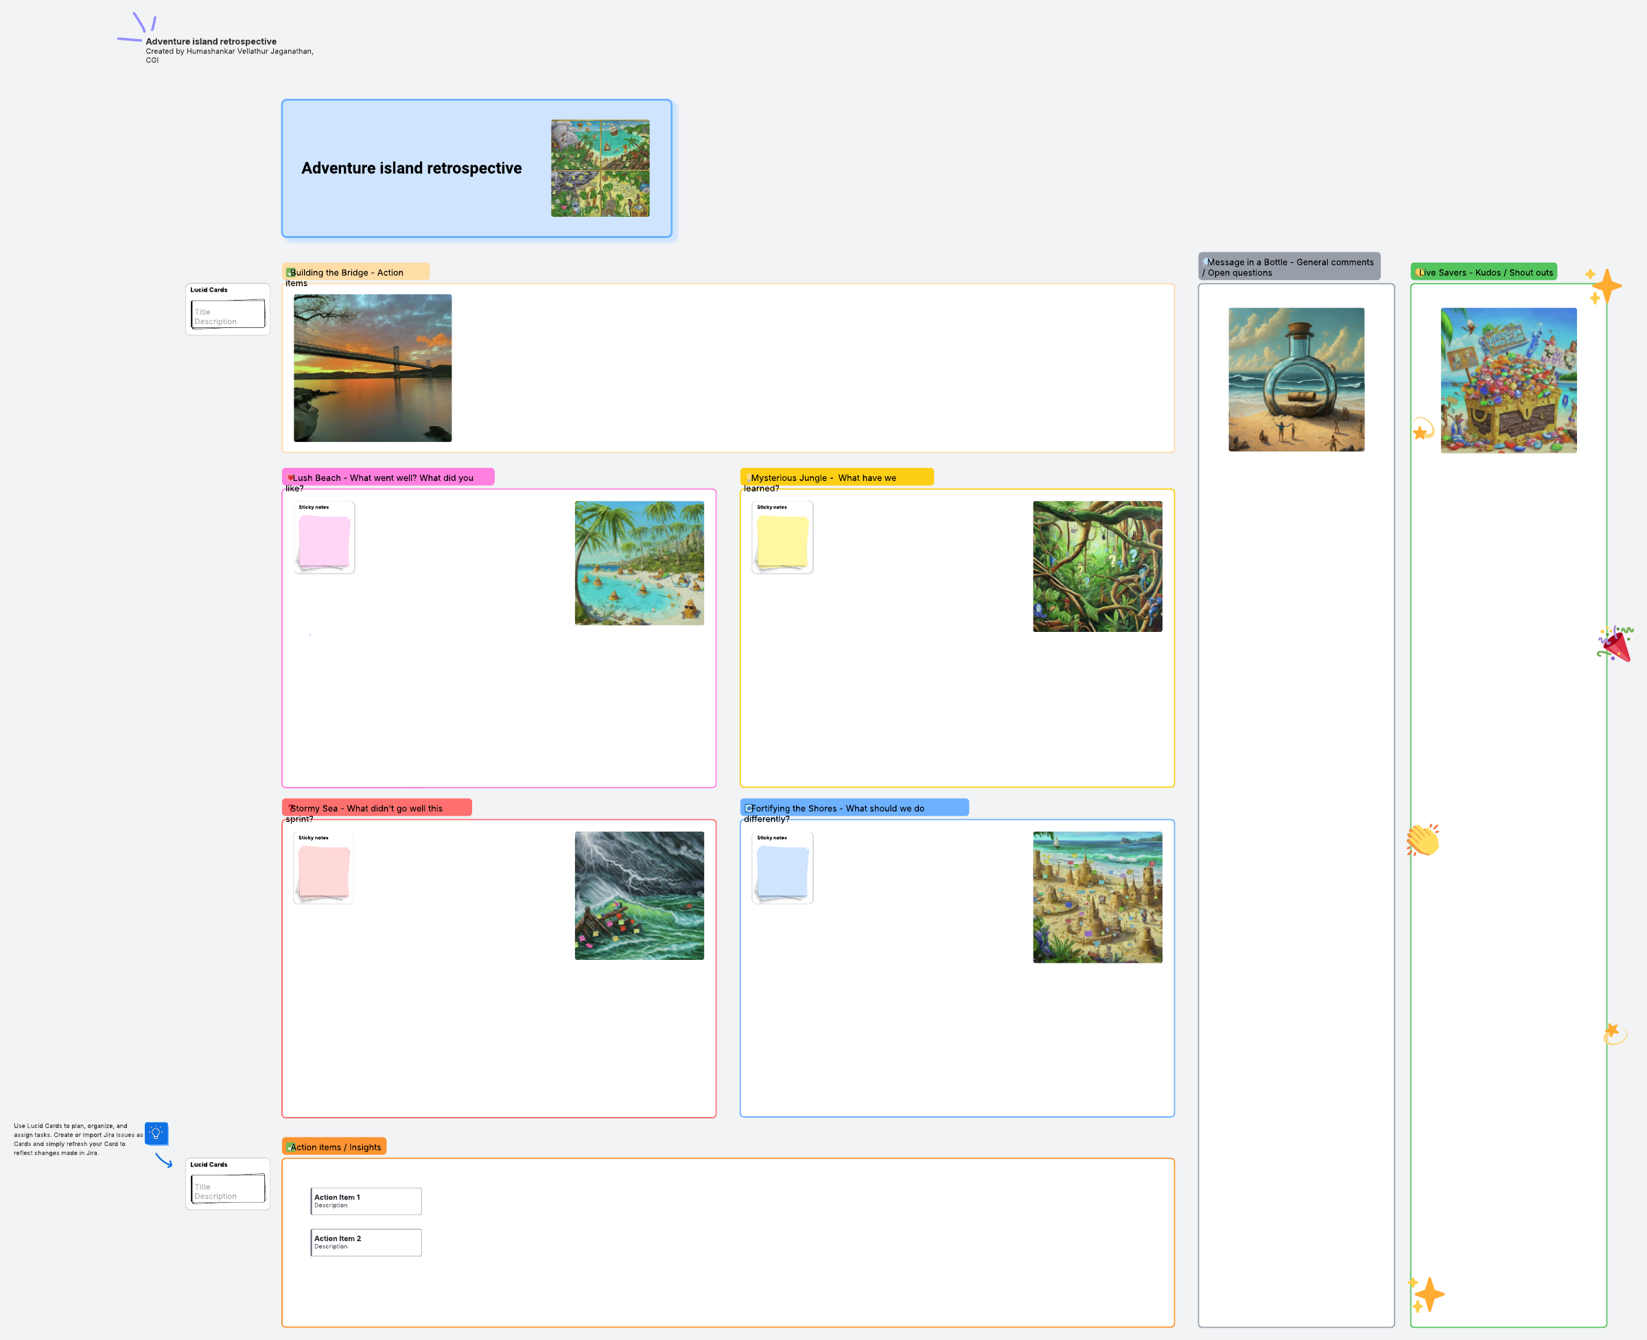
Task: Open Action Item 1 card
Action: [366, 1200]
